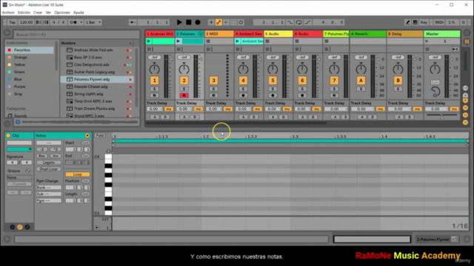
Task: Click the browser search field
Action: tap(77, 35)
